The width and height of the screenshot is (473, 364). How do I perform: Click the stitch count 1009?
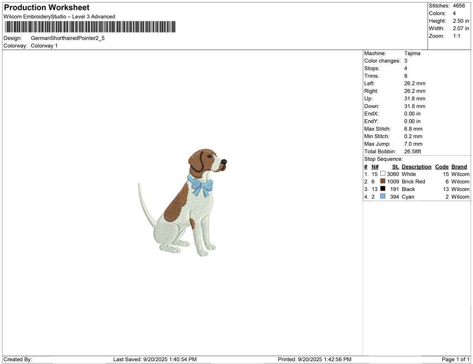click(393, 182)
